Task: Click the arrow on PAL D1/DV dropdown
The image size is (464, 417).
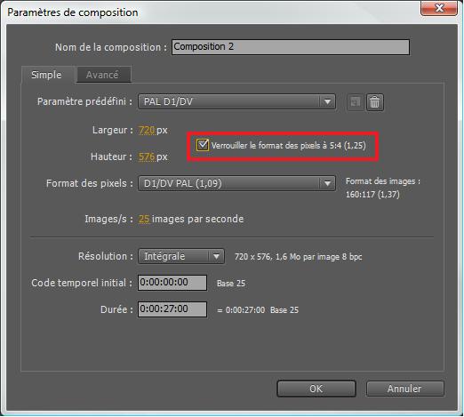Action: (x=327, y=101)
